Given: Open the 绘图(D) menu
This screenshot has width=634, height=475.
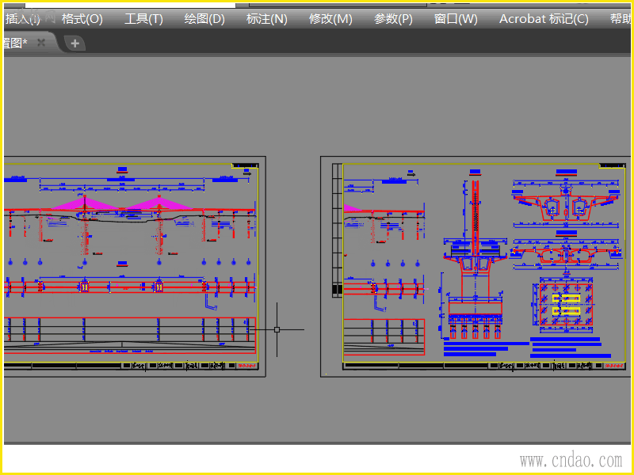Looking at the screenshot, I should pyautogui.click(x=204, y=19).
